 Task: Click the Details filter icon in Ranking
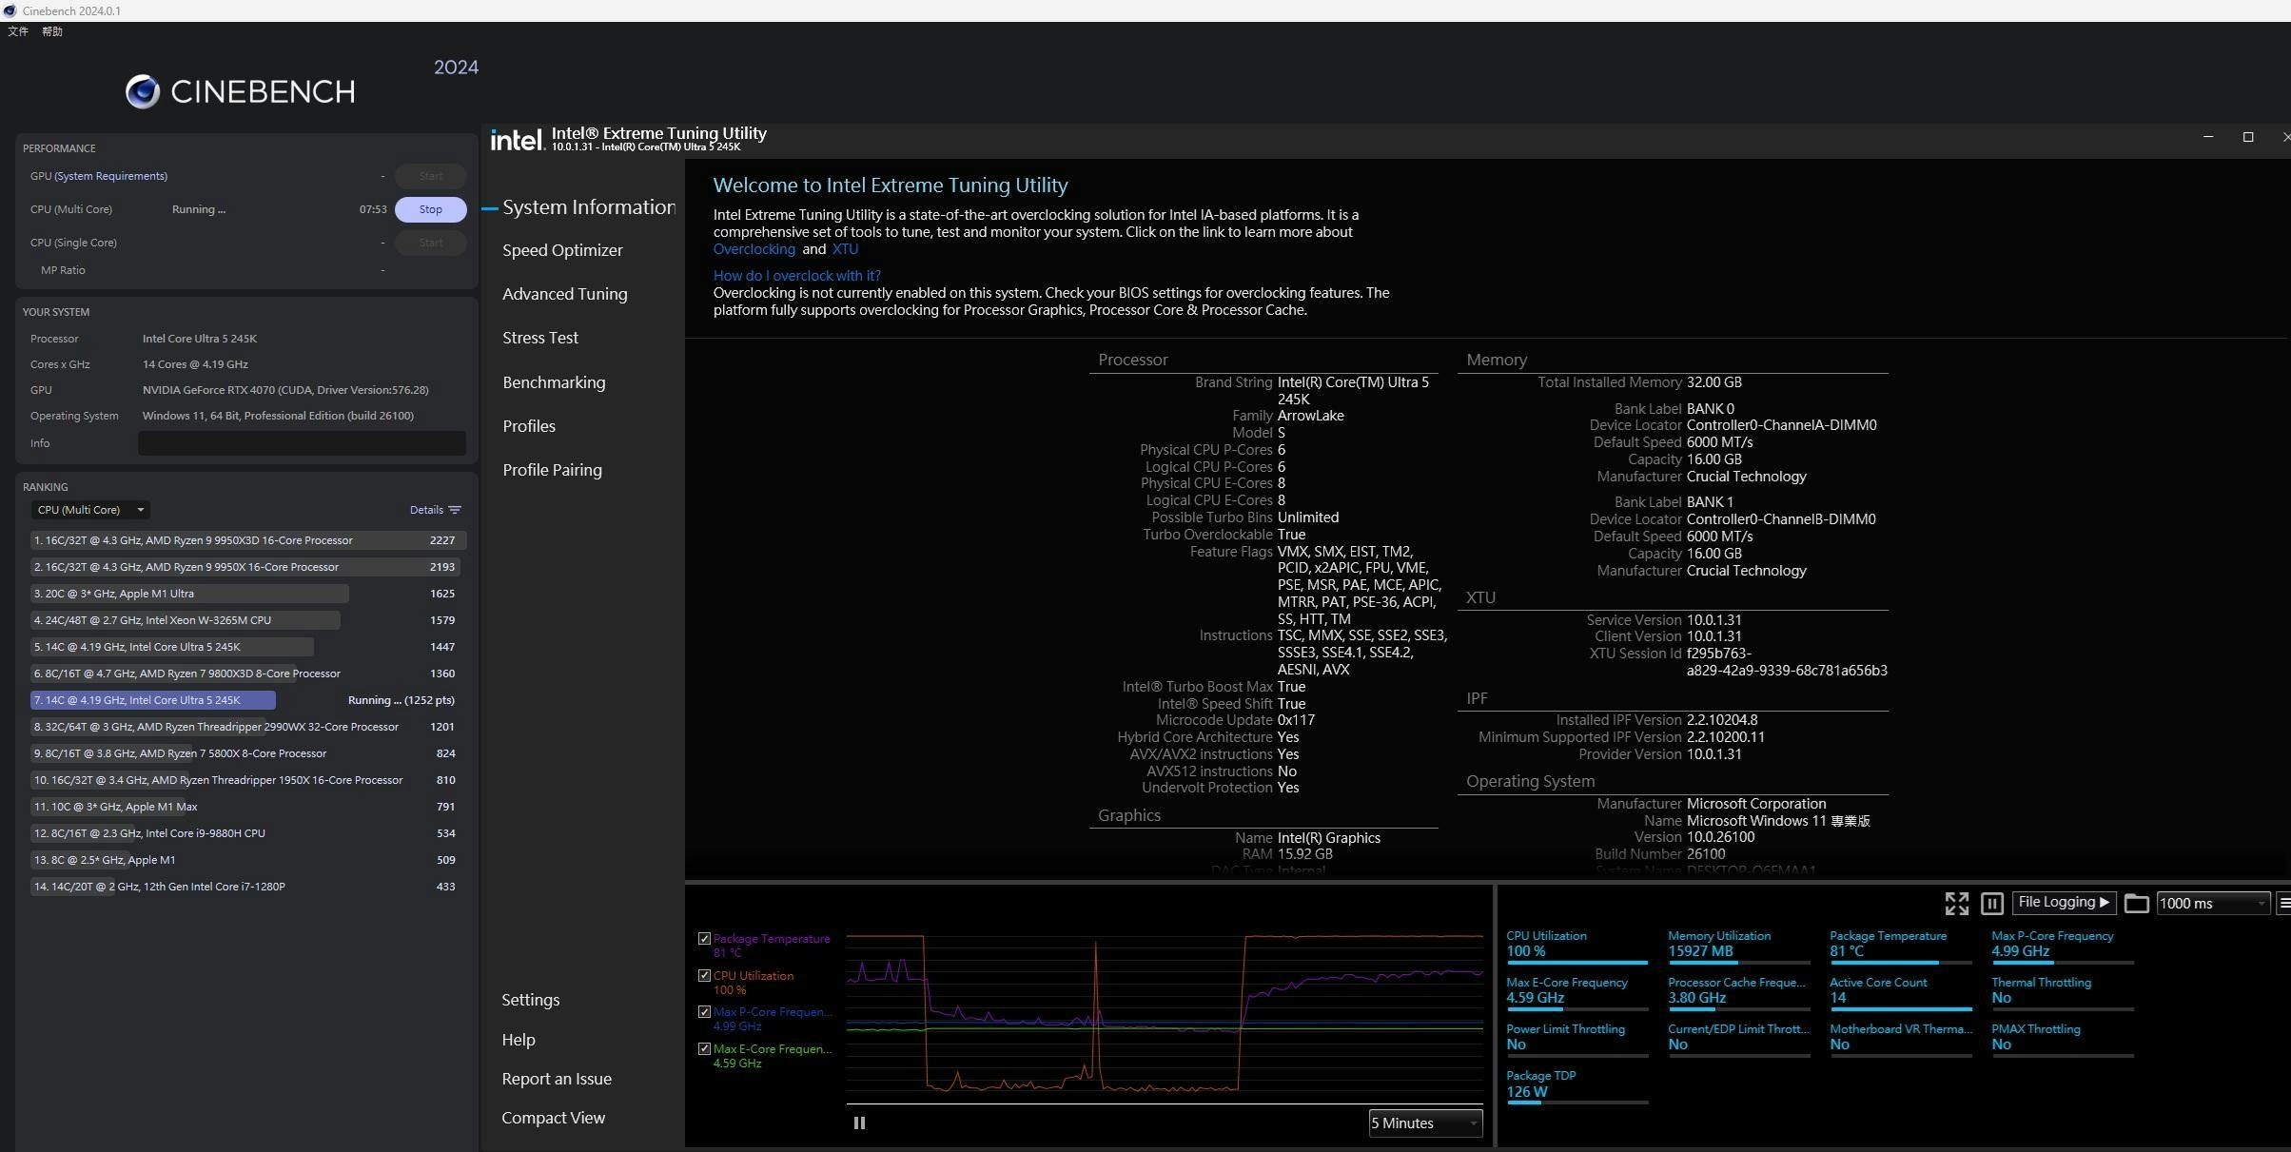coord(455,510)
